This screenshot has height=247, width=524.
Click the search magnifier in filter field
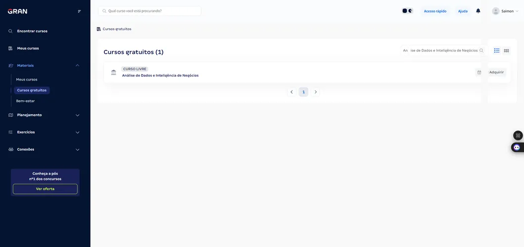[481, 50]
